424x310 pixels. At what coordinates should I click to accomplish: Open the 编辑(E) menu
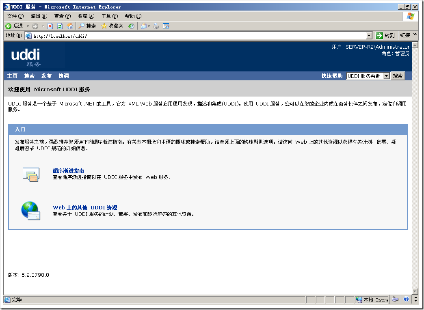point(39,16)
